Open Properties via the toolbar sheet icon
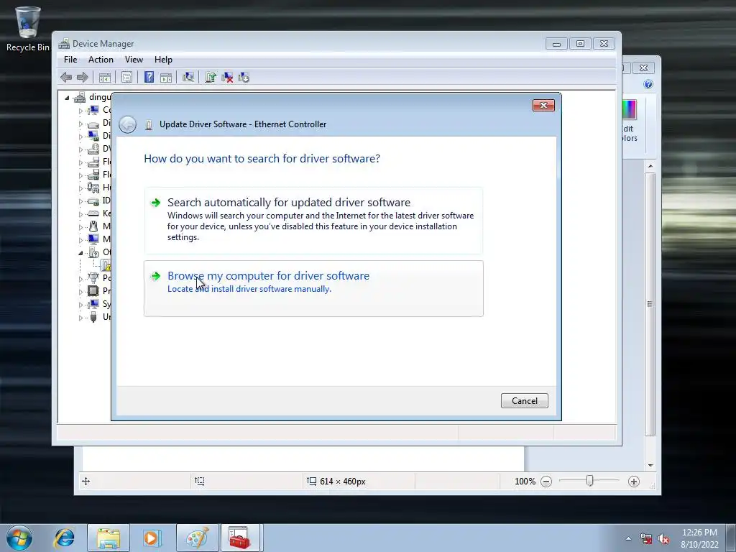The width and height of the screenshot is (736, 552). (x=126, y=78)
